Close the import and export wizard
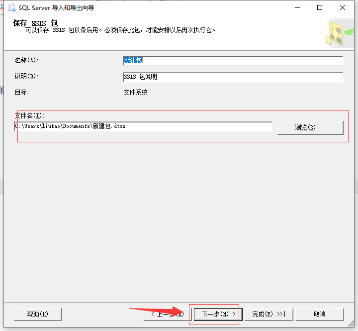 pos(343,7)
